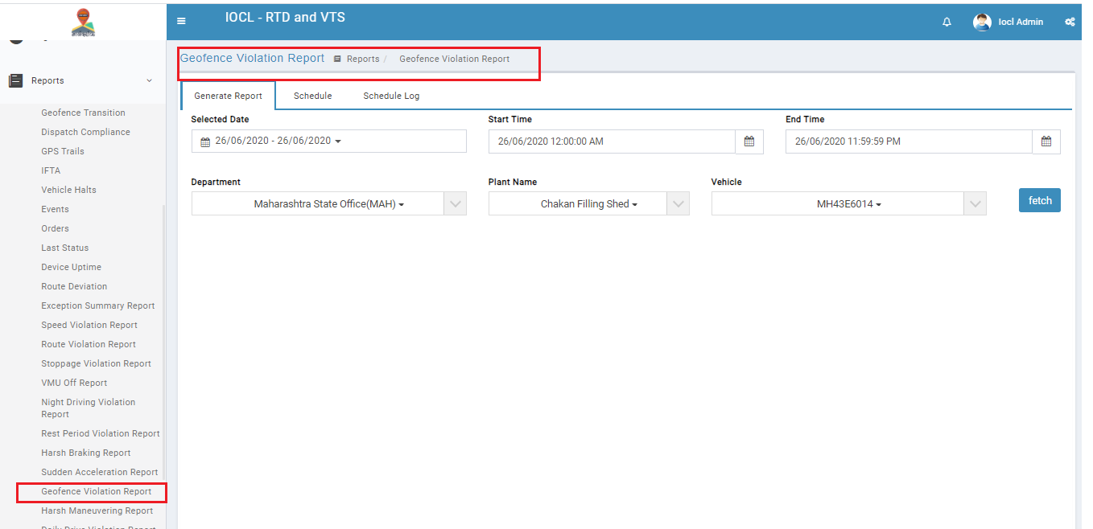The width and height of the screenshot is (1093, 529).
Task: Open Exception Summary Report
Action: click(x=98, y=306)
